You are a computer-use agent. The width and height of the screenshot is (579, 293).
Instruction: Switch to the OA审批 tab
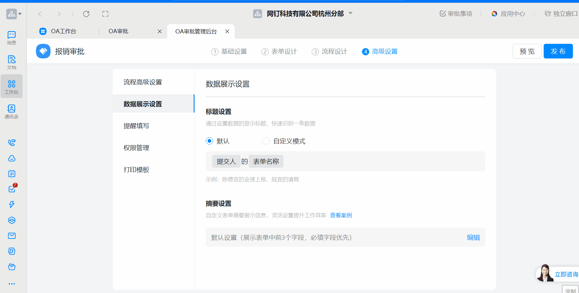pos(119,31)
